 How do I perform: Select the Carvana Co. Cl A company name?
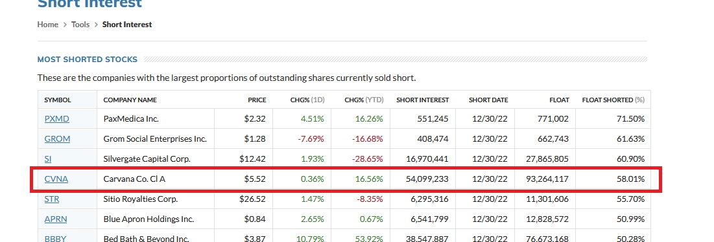coord(134,179)
